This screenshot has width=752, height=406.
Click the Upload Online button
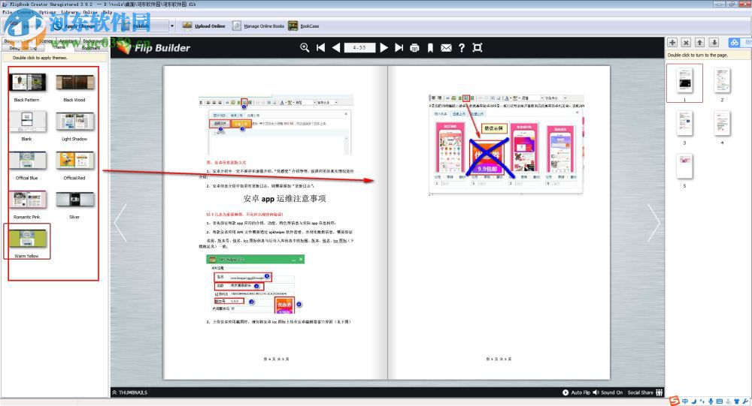click(204, 26)
